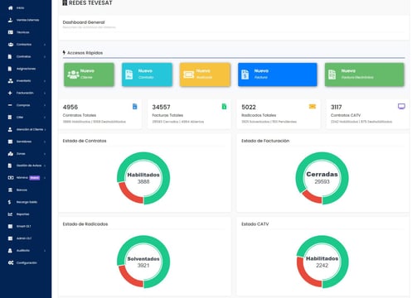Expand the Compras submenu chevron
This screenshot has height=298, width=417.
45,105
